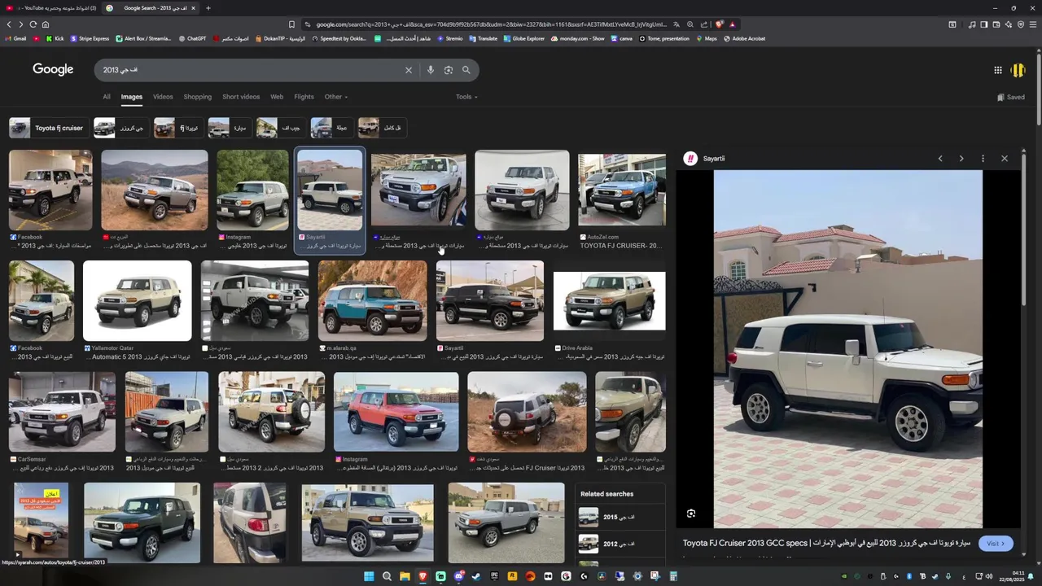Open related search 'اف جي 2012'
Viewport: 1042px width, 586px height.
click(x=622, y=543)
